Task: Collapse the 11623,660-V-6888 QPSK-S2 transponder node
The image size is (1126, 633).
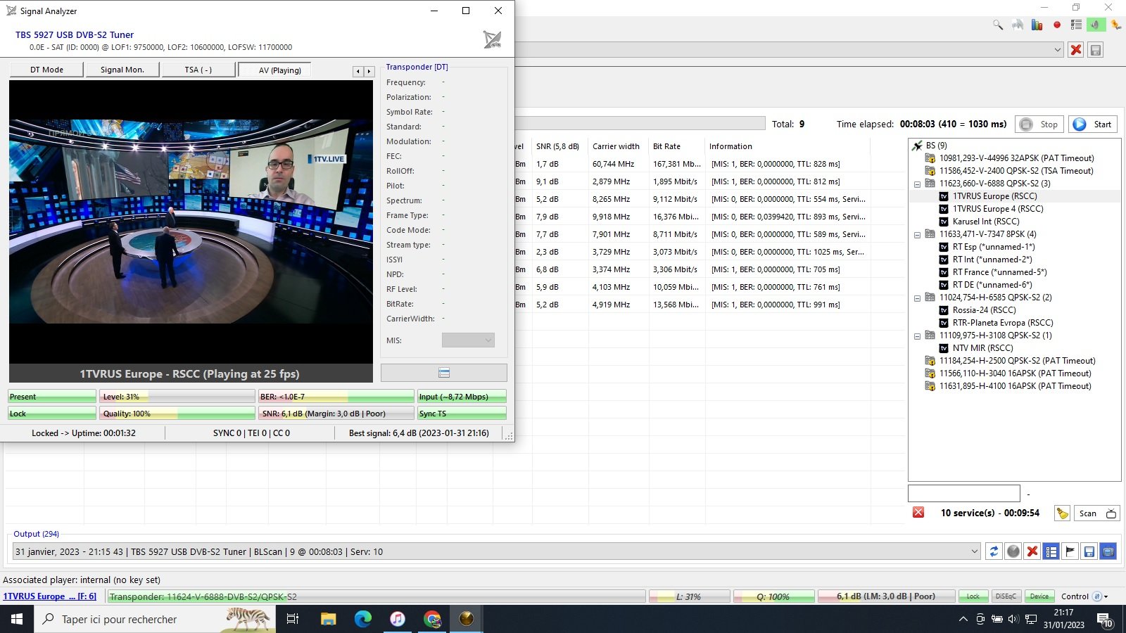Action: click(x=917, y=184)
